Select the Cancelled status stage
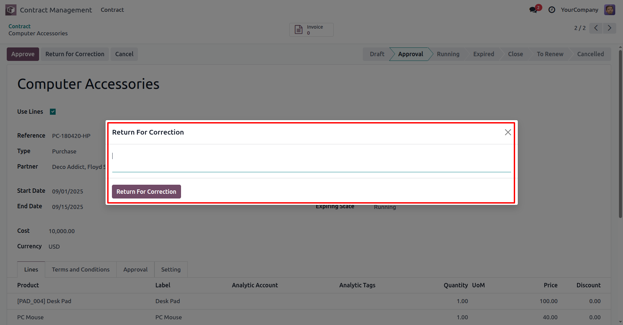The height and width of the screenshot is (325, 623). click(590, 54)
